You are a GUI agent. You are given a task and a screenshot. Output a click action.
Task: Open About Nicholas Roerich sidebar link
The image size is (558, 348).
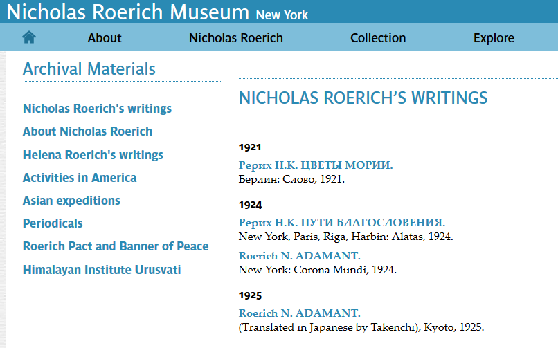tap(87, 131)
